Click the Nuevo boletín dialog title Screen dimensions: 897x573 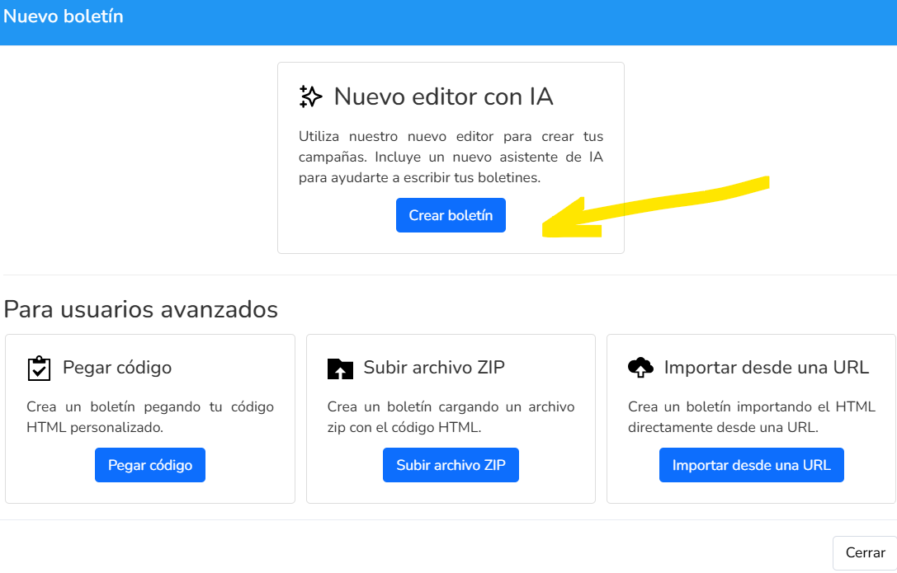pyautogui.click(x=64, y=16)
